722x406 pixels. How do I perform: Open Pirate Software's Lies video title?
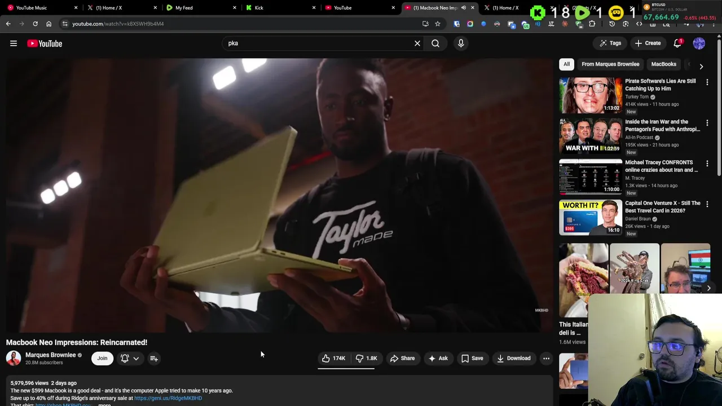tap(661, 85)
